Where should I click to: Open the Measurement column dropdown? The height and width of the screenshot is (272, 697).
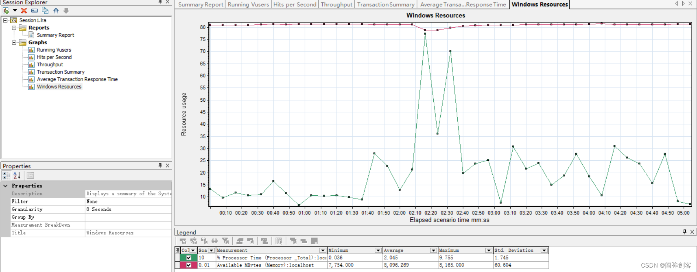coord(323,250)
